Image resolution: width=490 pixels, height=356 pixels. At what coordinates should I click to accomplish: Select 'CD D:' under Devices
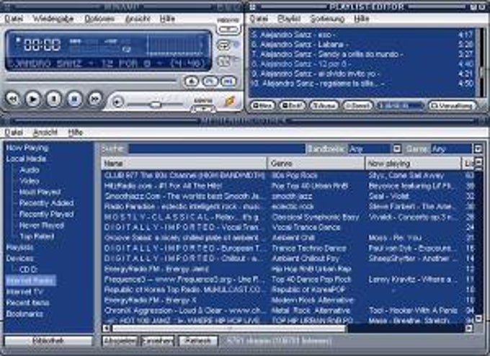(28, 270)
